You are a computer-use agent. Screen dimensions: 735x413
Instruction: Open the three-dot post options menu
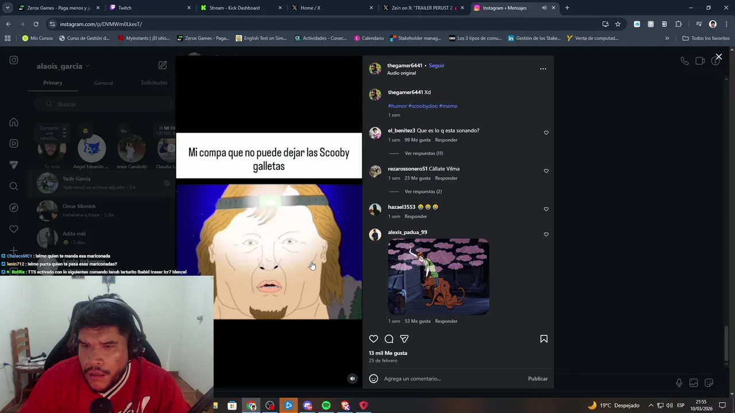tap(543, 69)
